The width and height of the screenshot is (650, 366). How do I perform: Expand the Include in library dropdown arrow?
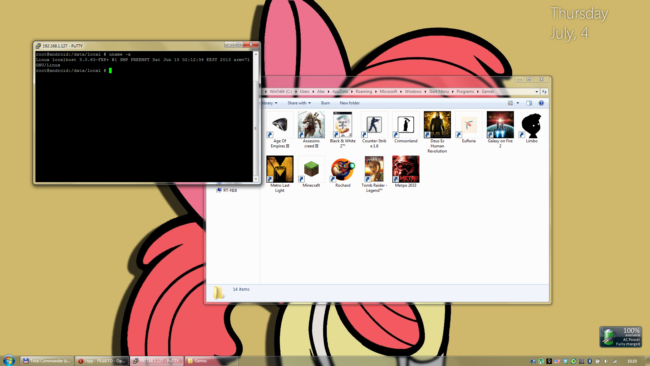pos(276,103)
